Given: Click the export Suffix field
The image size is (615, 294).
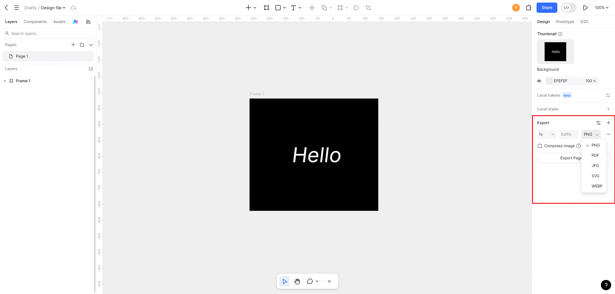Looking at the screenshot, I should 569,134.
